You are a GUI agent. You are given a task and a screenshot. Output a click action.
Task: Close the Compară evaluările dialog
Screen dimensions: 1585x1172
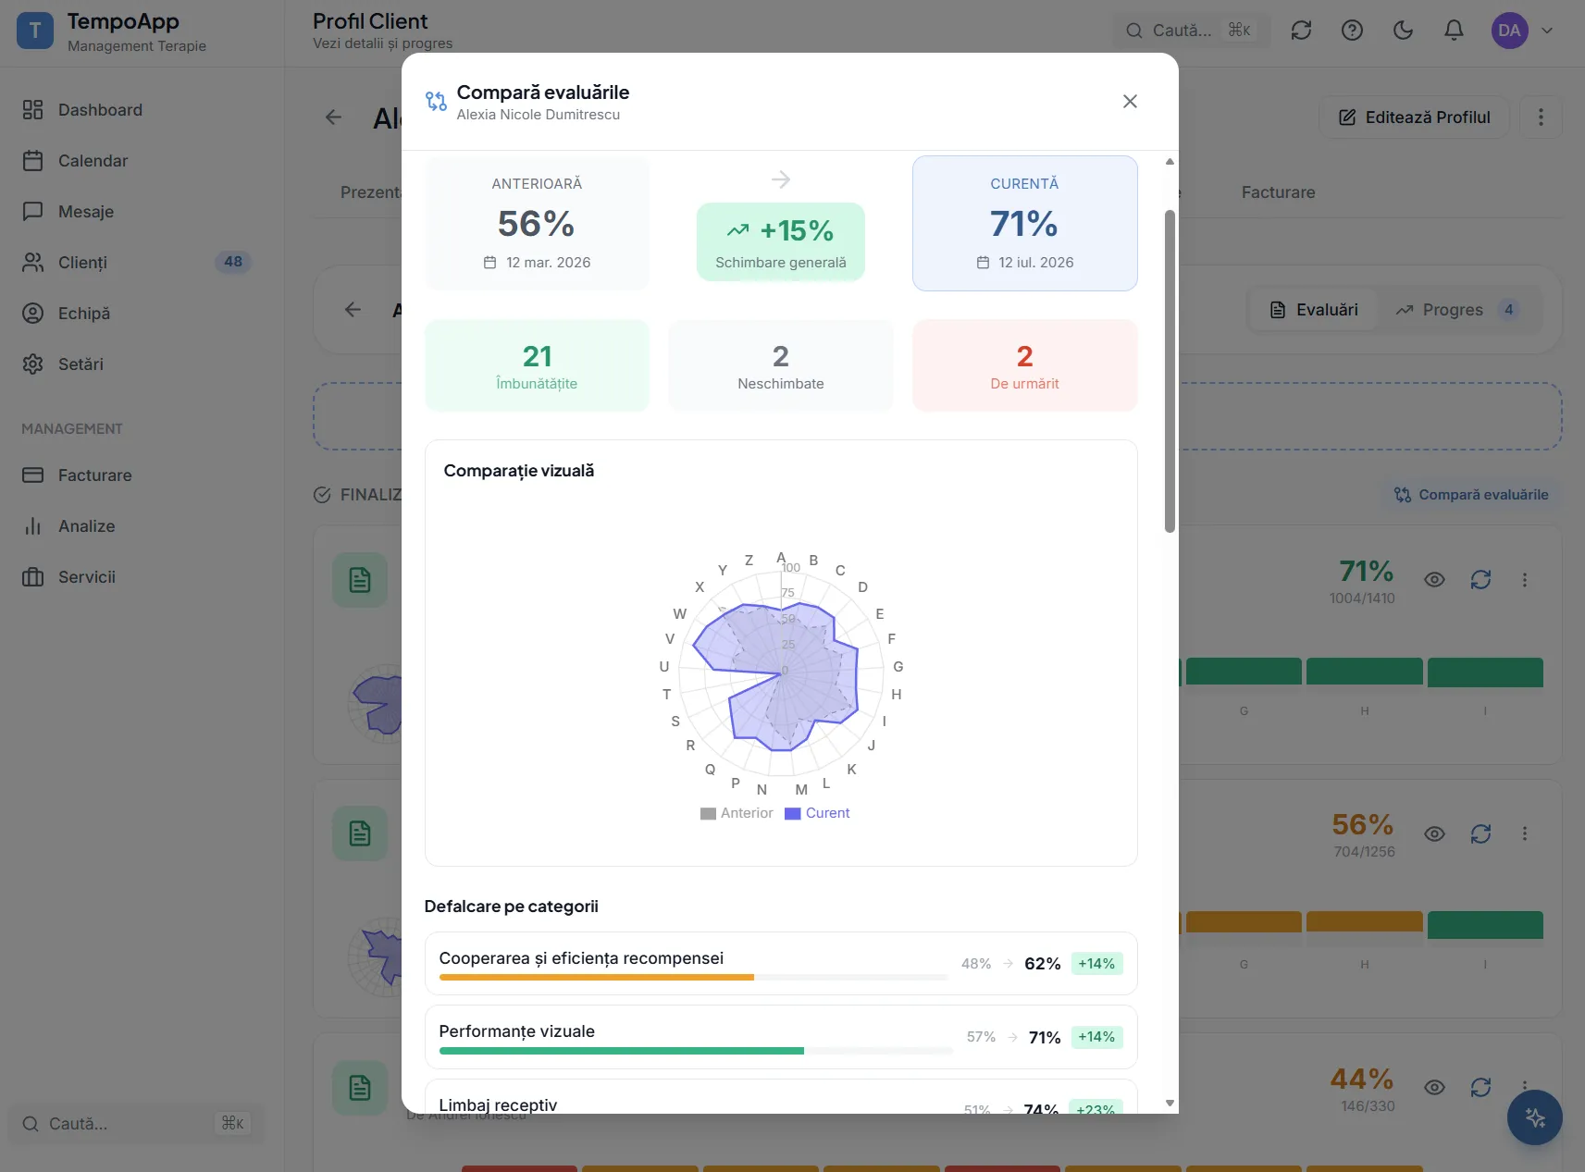point(1130,102)
